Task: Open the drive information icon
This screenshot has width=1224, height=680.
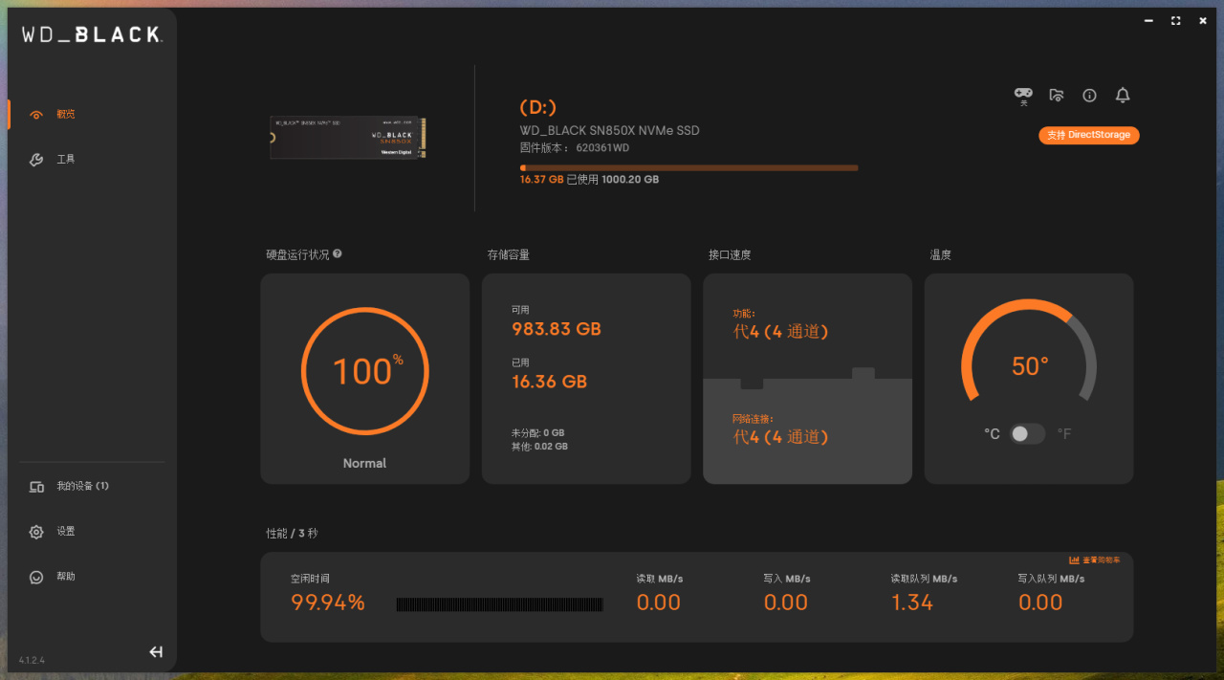Action: pos(1089,96)
